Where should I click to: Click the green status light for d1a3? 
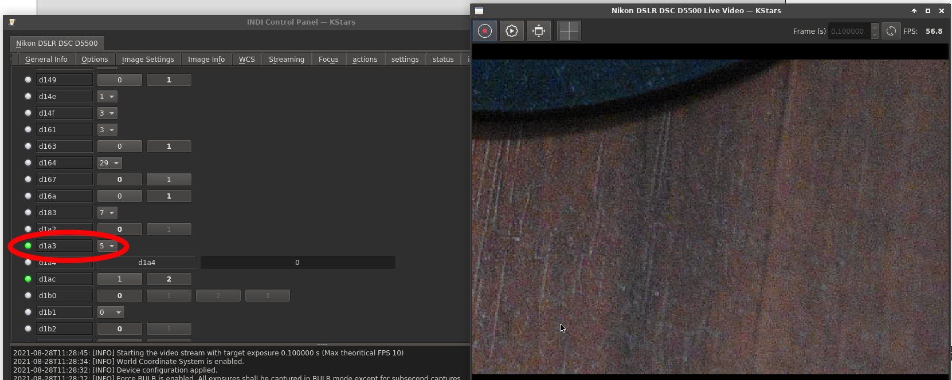pos(28,246)
